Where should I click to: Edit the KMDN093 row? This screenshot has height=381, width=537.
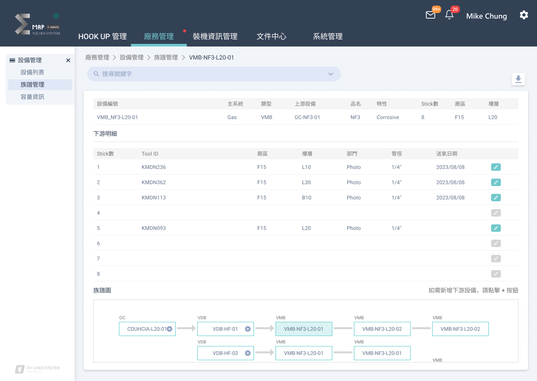pos(496,228)
